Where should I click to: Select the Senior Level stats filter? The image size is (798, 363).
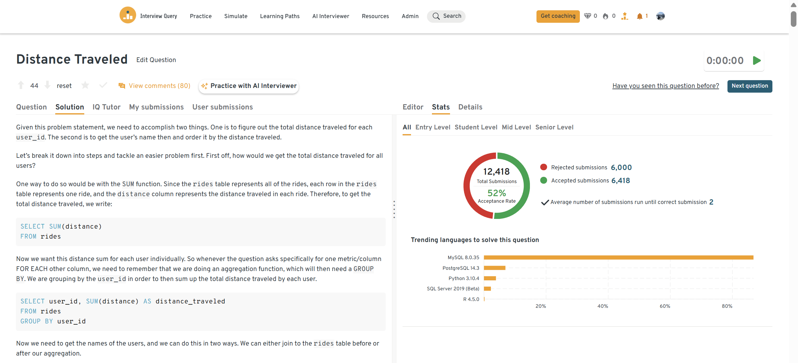pyautogui.click(x=554, y=127)
